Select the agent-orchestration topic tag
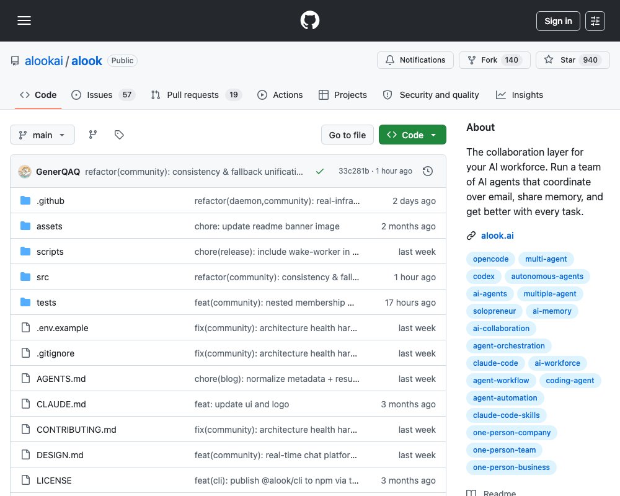The height and width of the screenshot is (496, 620). 508,346
